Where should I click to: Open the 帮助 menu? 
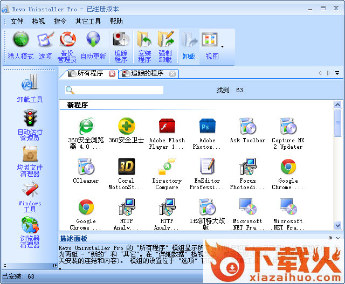(116, 22)
